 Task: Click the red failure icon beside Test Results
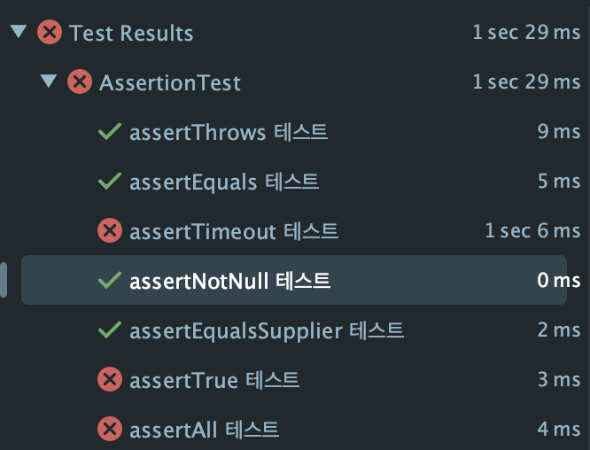pos(50,32)
